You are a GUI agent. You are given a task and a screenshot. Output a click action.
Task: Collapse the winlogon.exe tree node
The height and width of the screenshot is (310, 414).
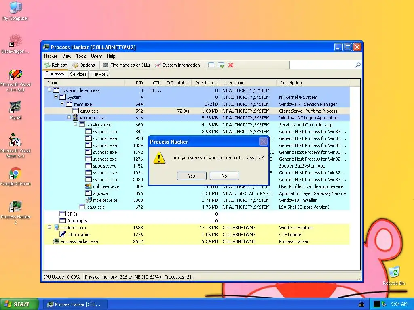pyautogui.click(x=69, y=117)
